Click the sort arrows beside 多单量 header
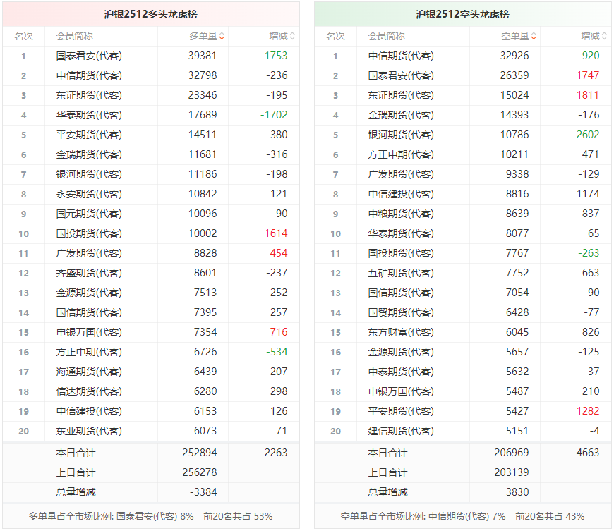The image size is (614, 531). (x=222, y=36)
